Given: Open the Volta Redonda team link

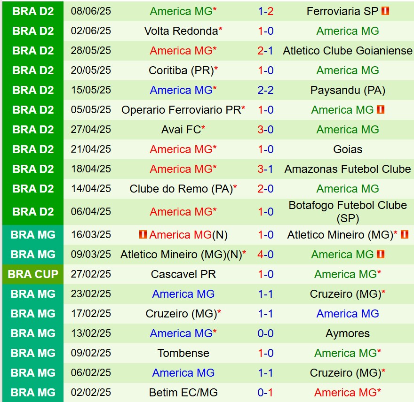Looking at the screenshot, I should [x=181, y=31].
